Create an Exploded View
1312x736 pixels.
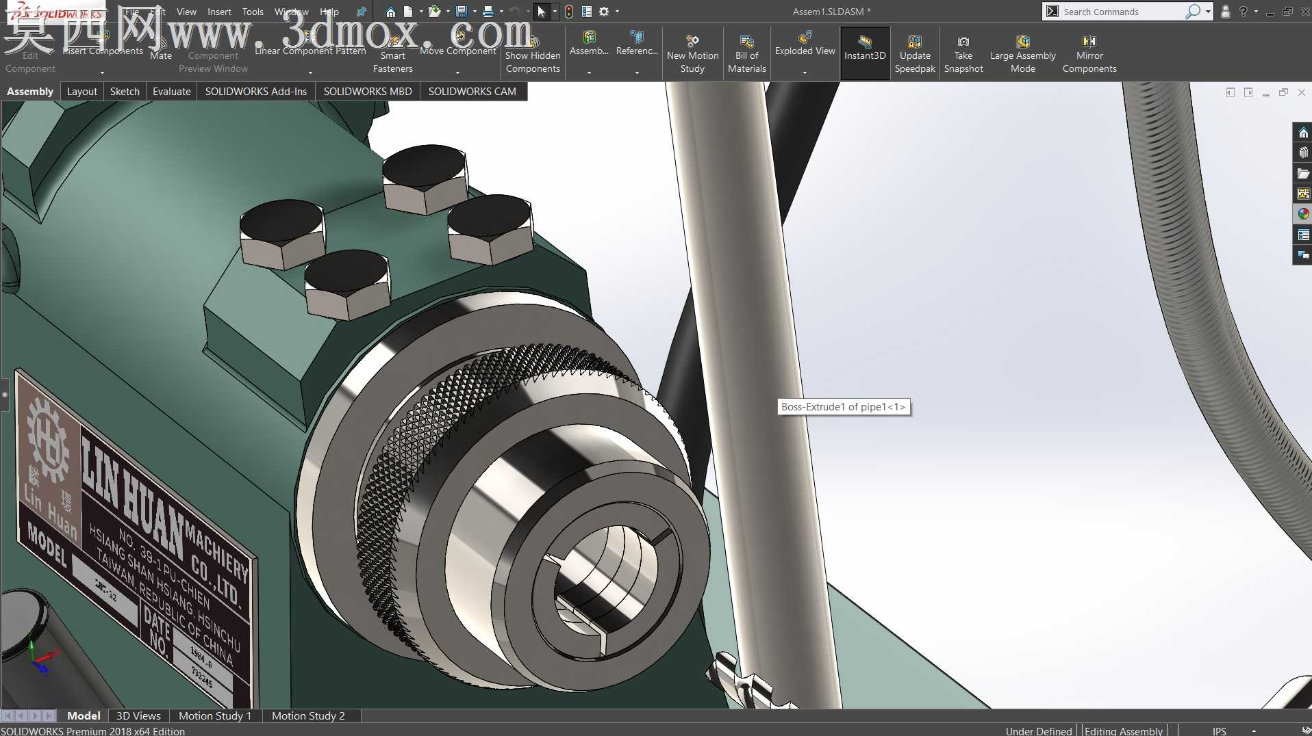coord(805,44)
